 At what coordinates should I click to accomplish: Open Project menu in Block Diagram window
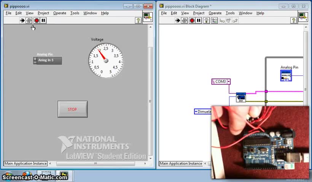tap(199, 13)
